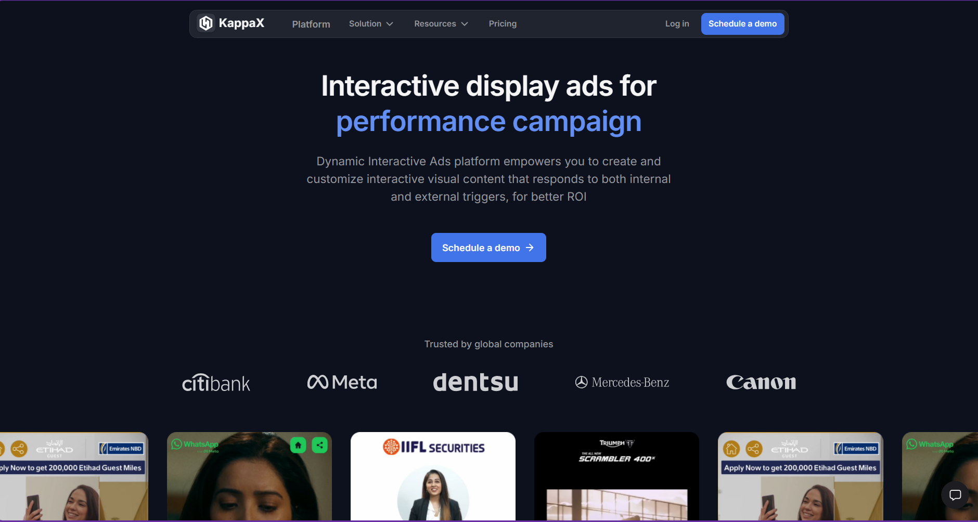Open the chat support bubble icon
Image resolution: width=978 pixels, height=522 pixels.
coord(955,495)
